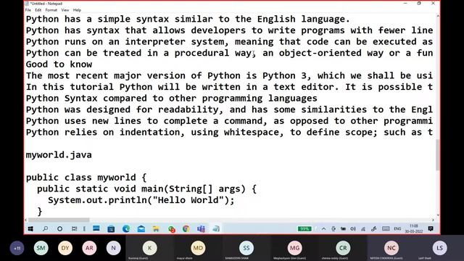This screenshot has height=261, width=464.
Task: Open Cortana circle icon on taskbar
Action: 59,229
